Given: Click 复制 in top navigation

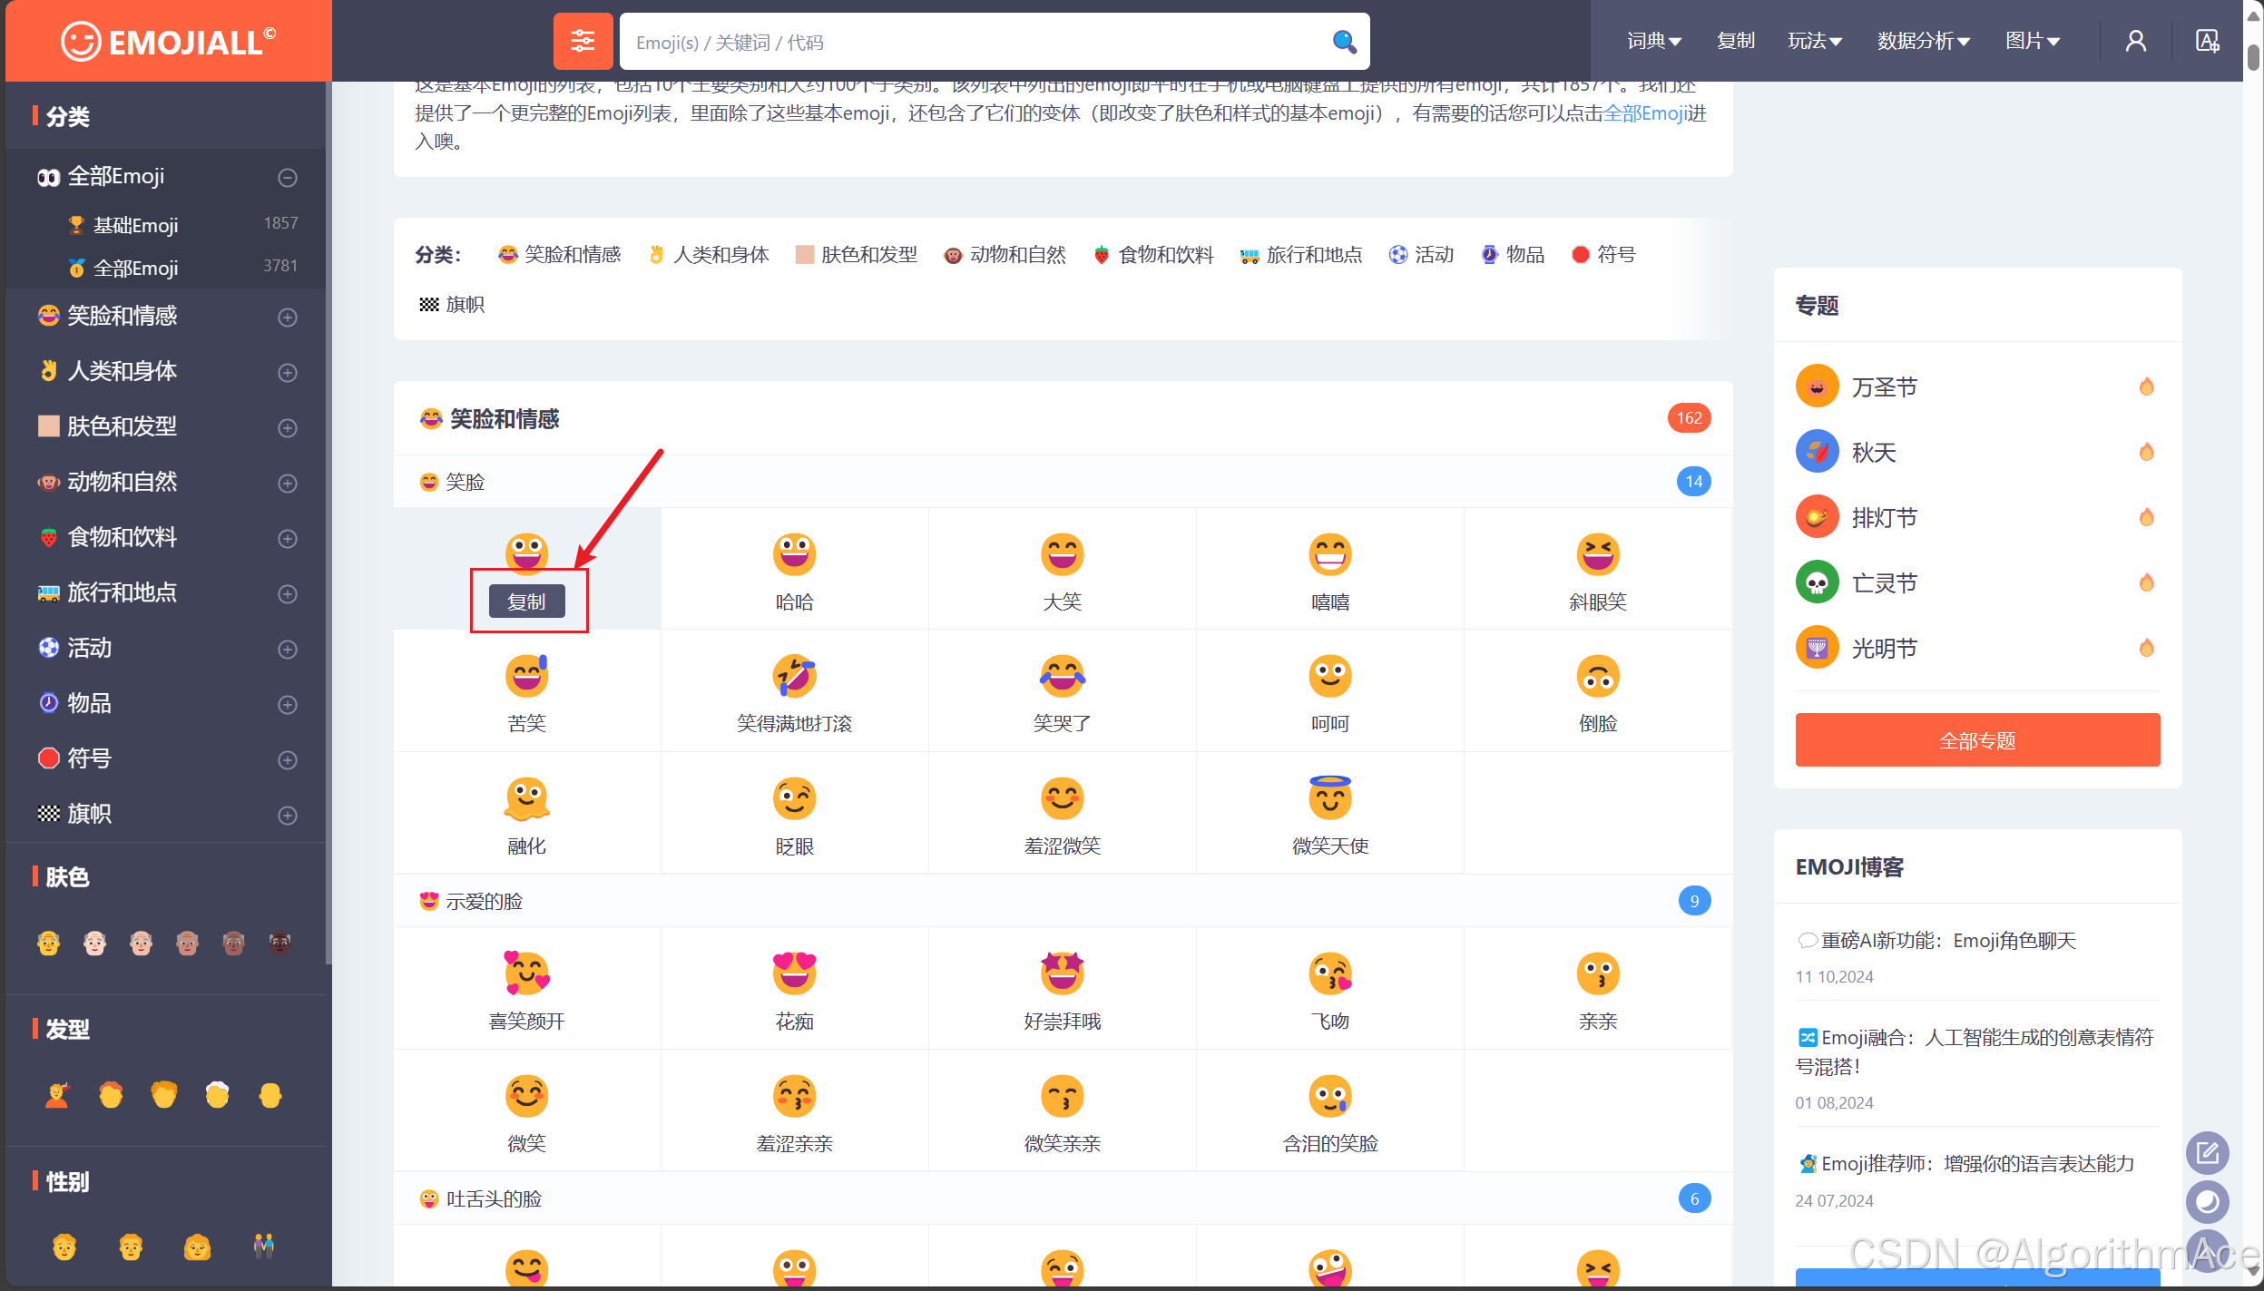Looking at the screenshot, I should tap(1735, 41).
